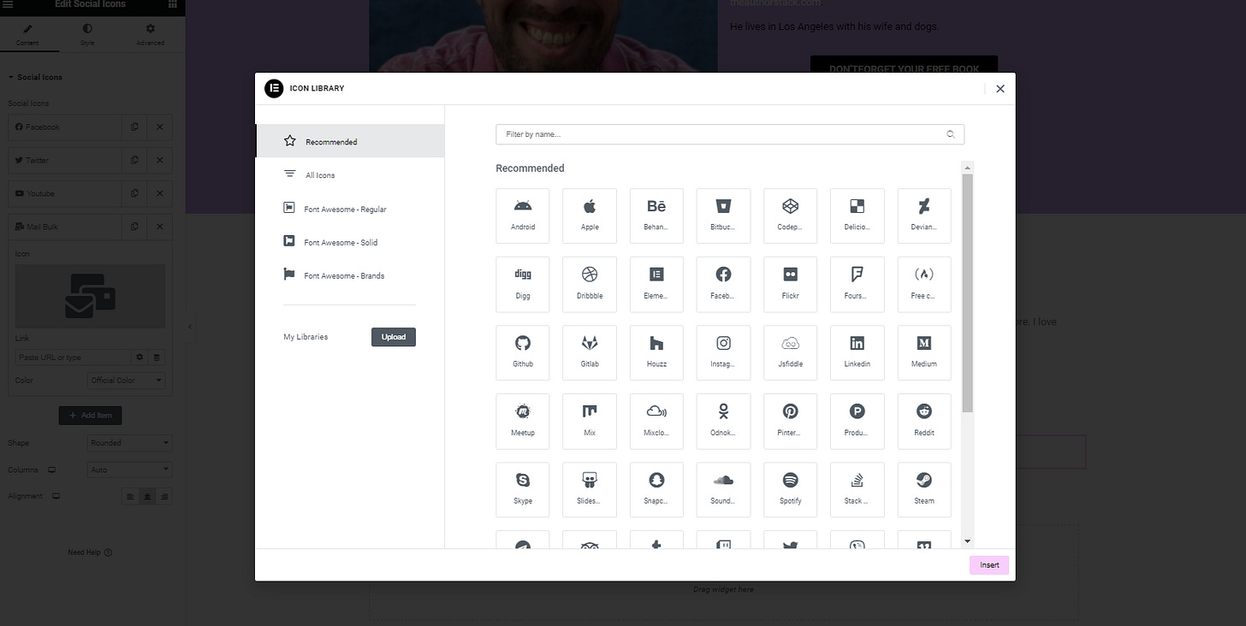Image resolution: width=1246 pixels, height=626 pixels.
Task: Open the Columns dropdown set to Auto
Action: 130,469
